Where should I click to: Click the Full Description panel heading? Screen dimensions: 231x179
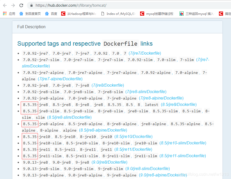pyautogui.click(x=31, y=27)
